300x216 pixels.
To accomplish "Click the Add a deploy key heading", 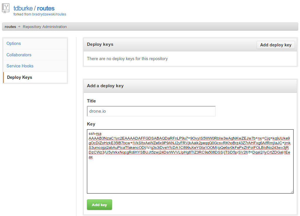I will [x=105, y=86].
